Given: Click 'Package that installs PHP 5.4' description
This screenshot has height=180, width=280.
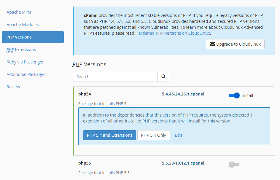Looking at the screenshot, I should pyautogui.click(x=104, y=104).
